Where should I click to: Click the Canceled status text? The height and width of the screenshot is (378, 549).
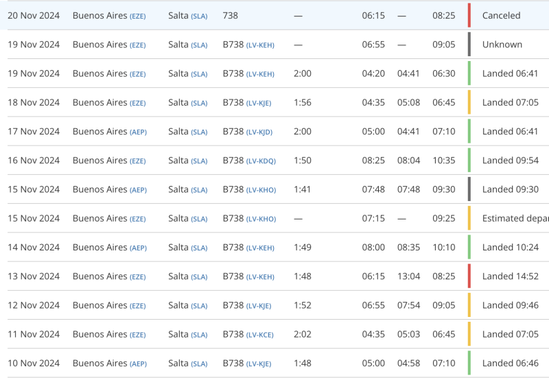click(501, 15)
